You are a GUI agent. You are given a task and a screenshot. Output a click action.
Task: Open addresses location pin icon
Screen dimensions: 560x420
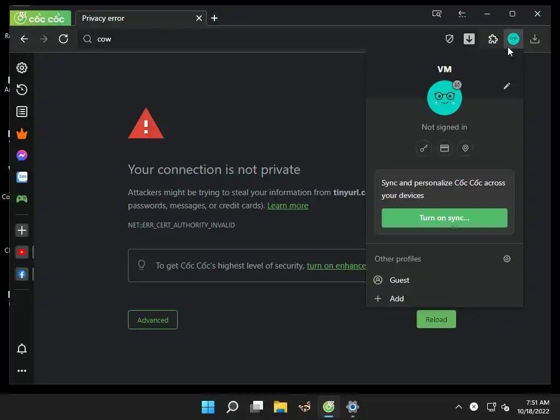click(465, 148)
